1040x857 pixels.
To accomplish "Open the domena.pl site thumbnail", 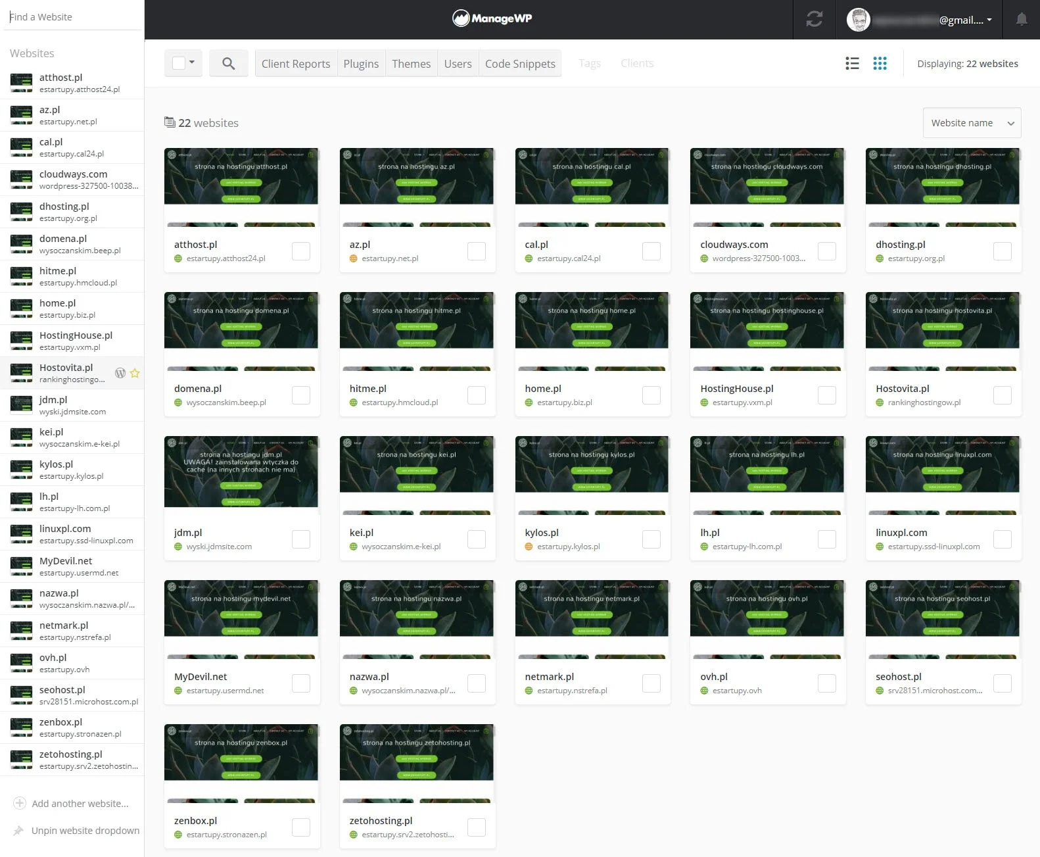I will click(x=241, y=331).
